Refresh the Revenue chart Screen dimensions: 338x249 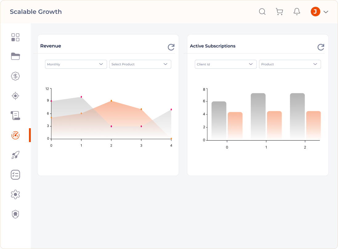[171, 47]
